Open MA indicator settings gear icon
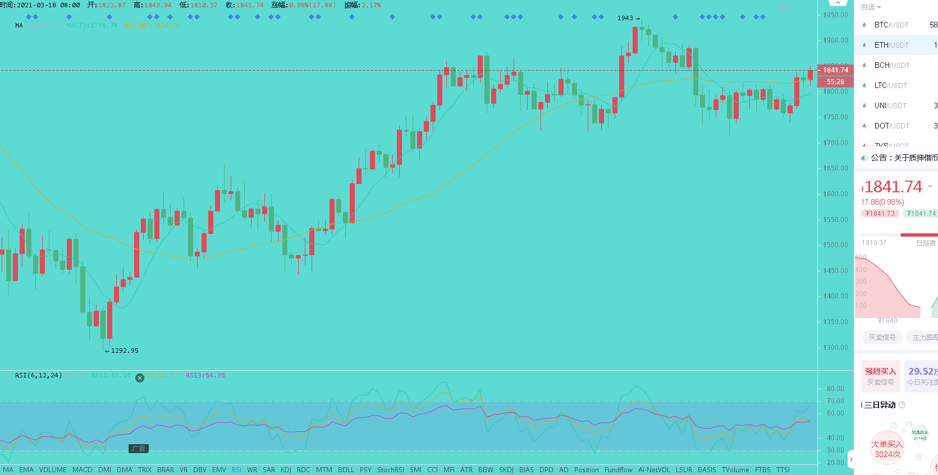The image size is (938, 475). [44, 26]
